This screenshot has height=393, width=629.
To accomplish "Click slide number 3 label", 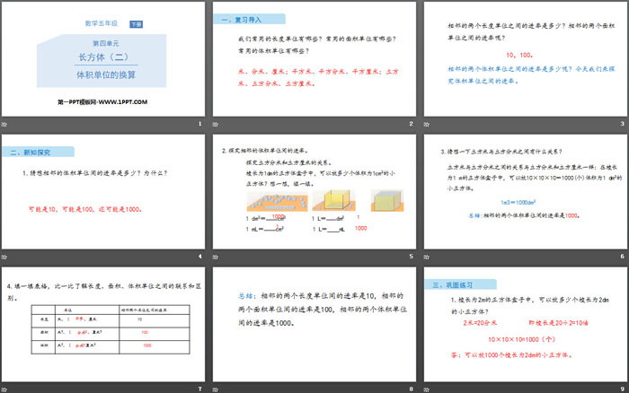I will 622,124.
